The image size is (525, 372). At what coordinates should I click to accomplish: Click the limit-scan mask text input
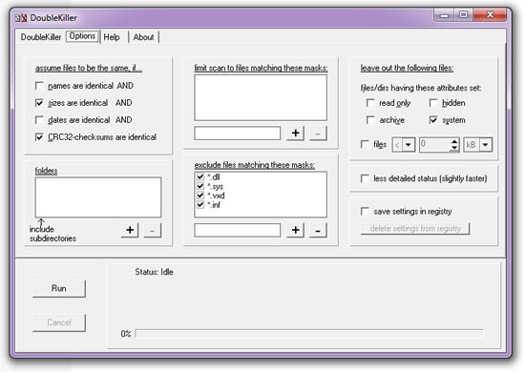pyautogui.click(x=238, y=134)
